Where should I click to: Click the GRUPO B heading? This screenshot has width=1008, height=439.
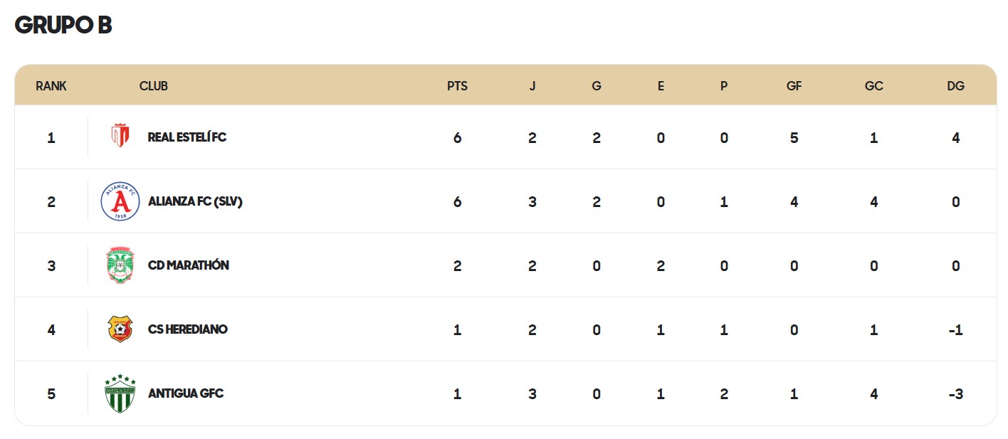click(x=63, y=25)
